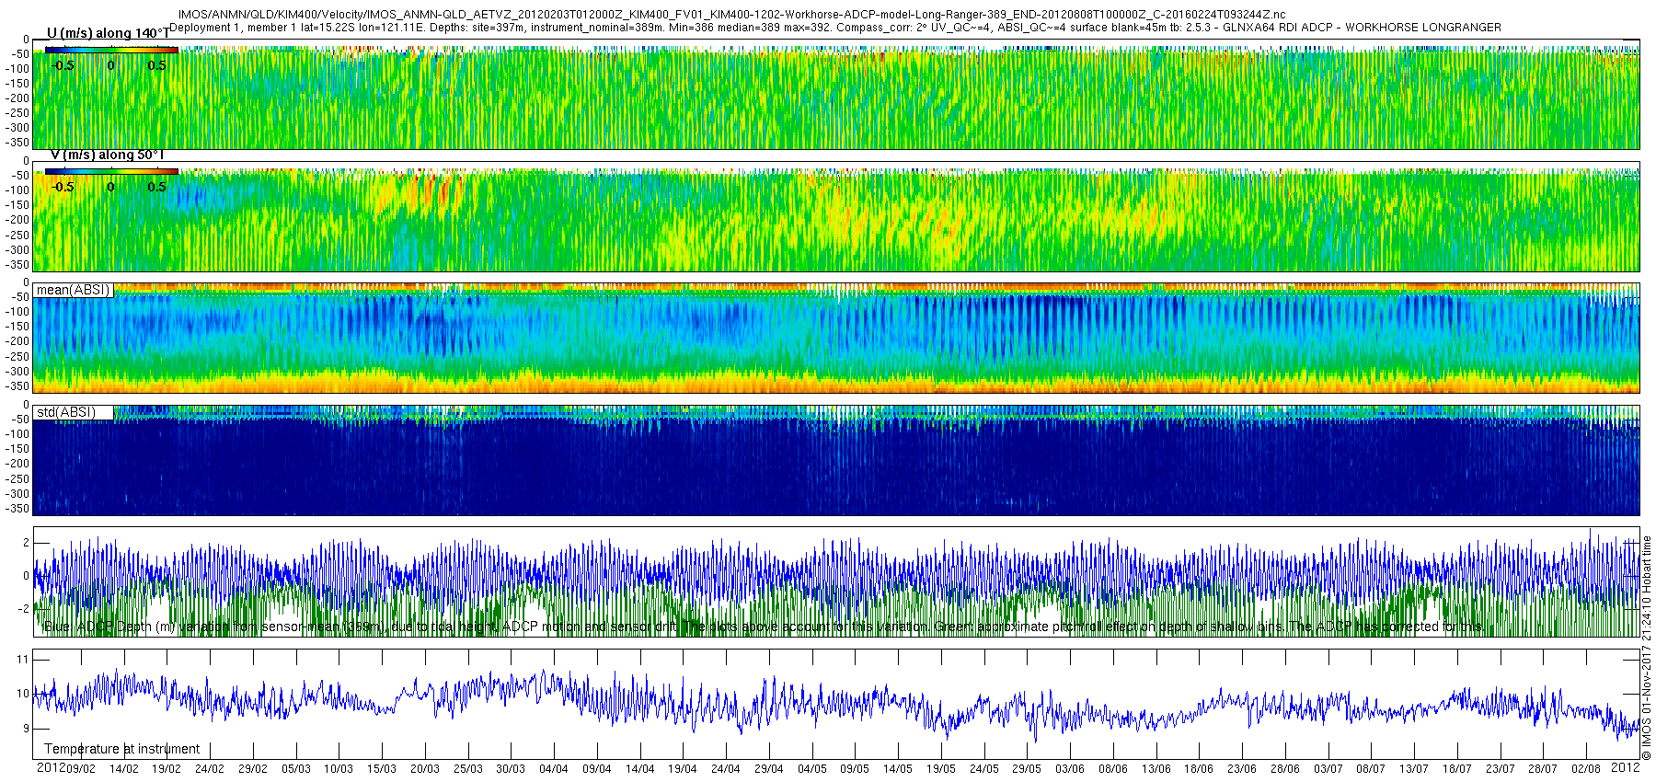This screenshot has width=1656, height=782.
Task: Click the '29/04' date tick label
Action: [x=768, y=768]
